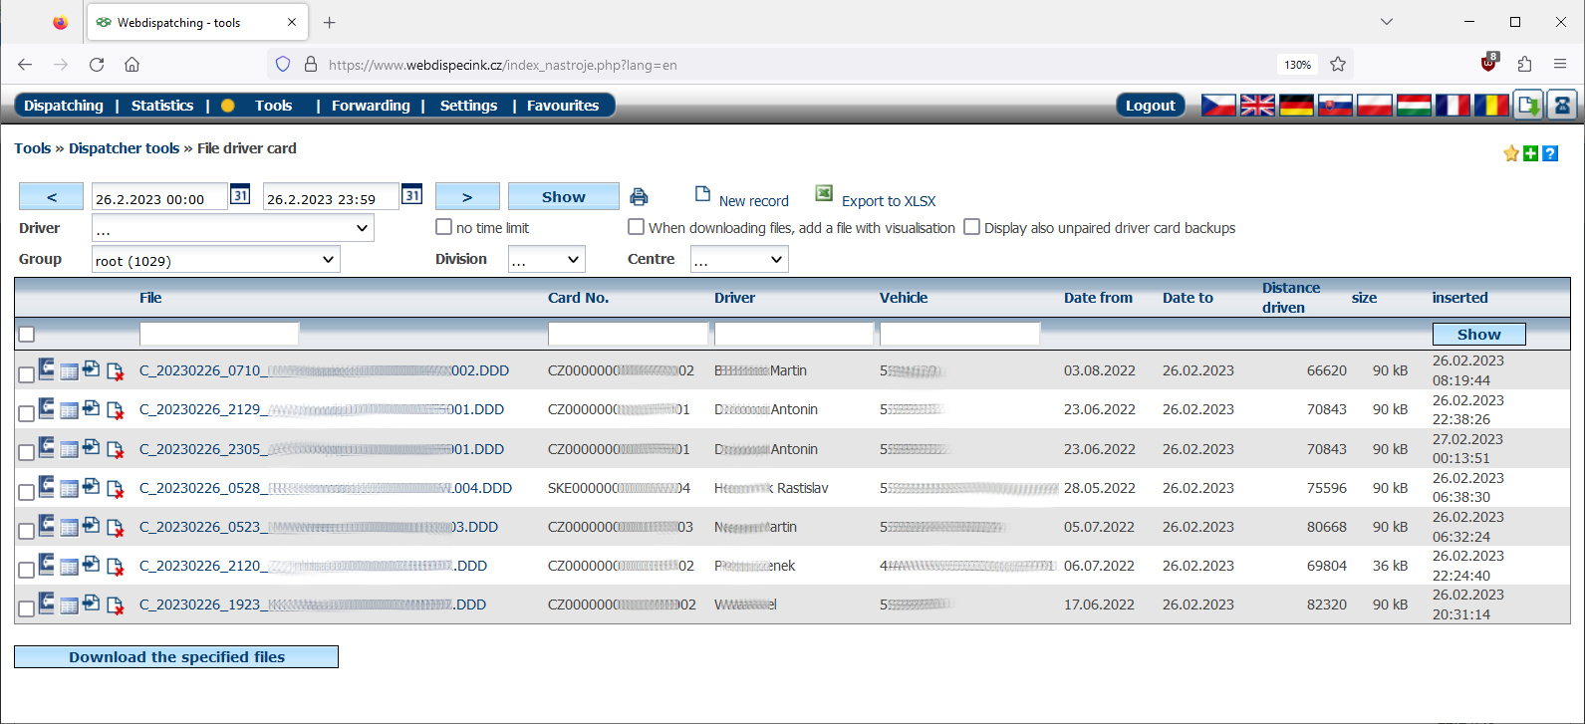Click the delete file icon in the first row
The width and height of the screenshot is (1585, 724).
tap(116, 371)
